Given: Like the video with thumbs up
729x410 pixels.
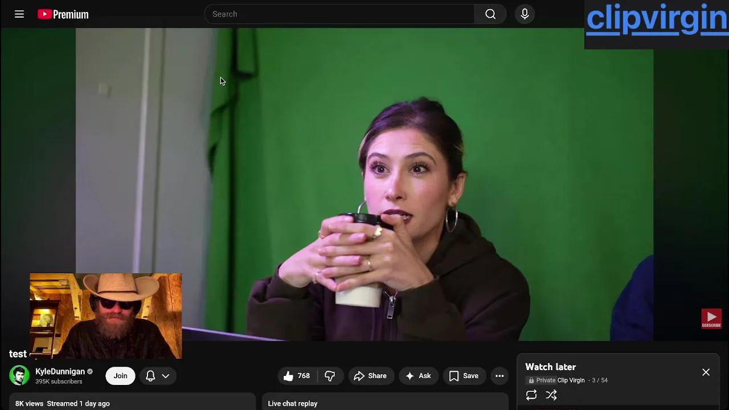Looking at the screenshot, I should (x=297, y=376).
